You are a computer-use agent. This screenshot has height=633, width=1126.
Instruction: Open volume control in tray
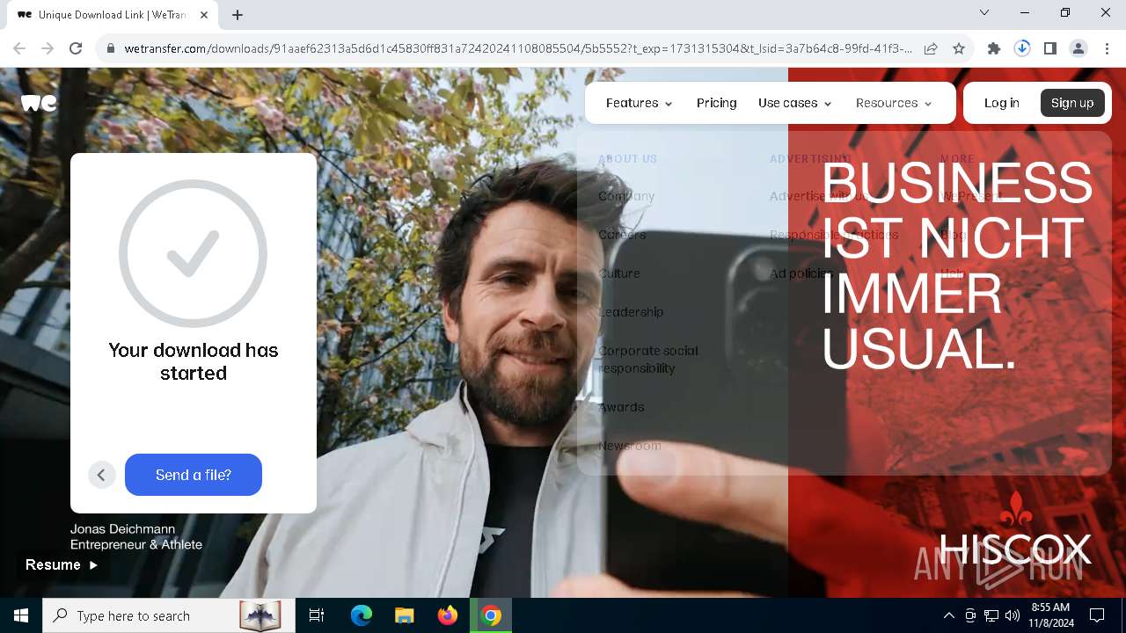pyautogui.click(x=1013, y=615)
